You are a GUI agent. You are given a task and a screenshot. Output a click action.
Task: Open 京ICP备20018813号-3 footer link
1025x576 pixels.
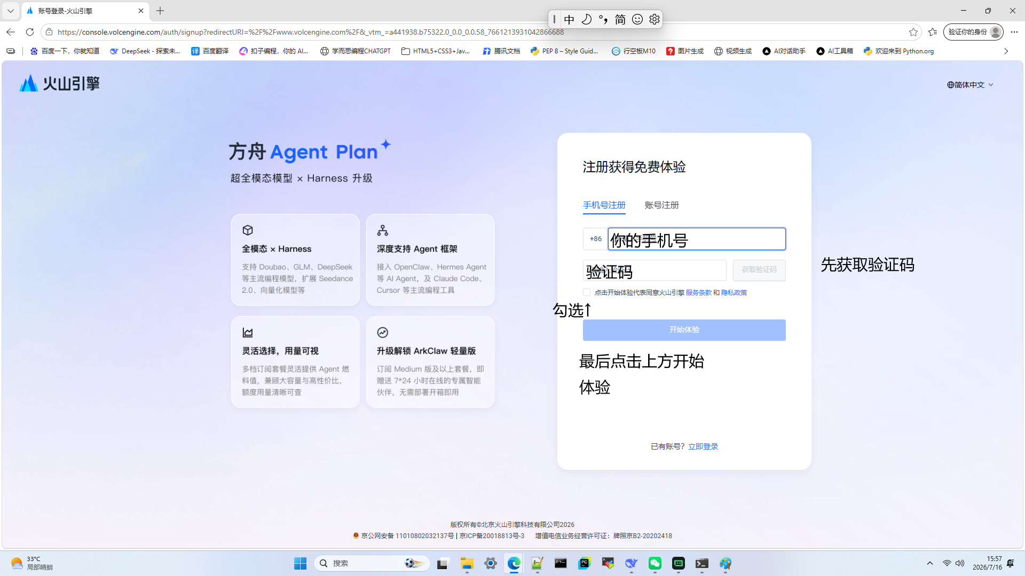tap(492, 536)
